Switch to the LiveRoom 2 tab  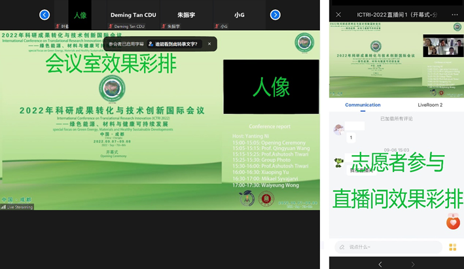pos(430,105)
